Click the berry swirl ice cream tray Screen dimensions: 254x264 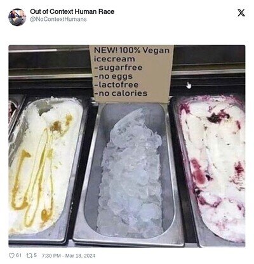tap(211, 169)
